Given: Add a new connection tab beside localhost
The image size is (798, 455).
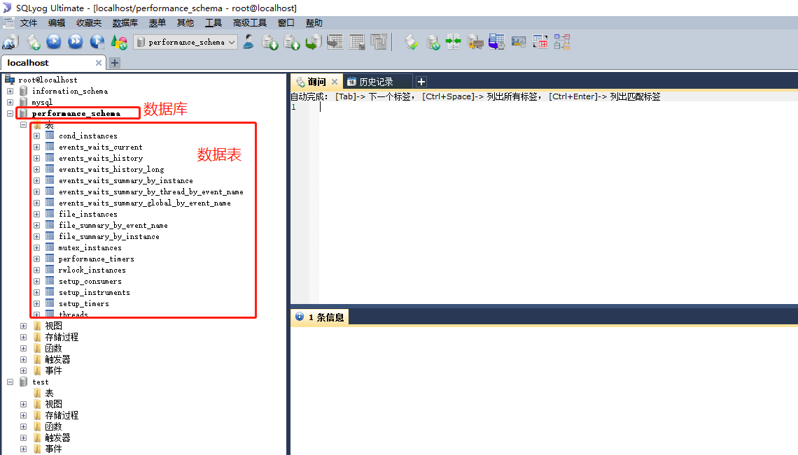Looking at the screenshot, I should [115, 63].
